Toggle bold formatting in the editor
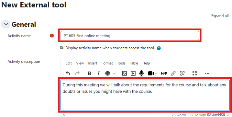This screenshot has width=232, height=117. 89,73
